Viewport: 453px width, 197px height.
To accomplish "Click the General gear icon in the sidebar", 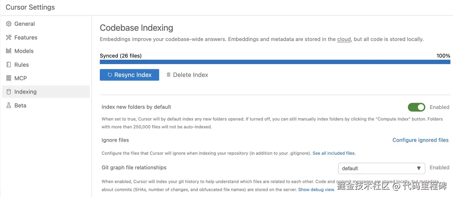I will [9, 24].
